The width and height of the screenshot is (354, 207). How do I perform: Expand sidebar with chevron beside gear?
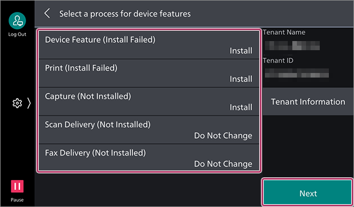pyautogui.click(x=29, y=103)
